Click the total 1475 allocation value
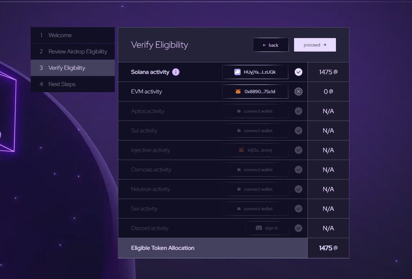412x279 pixels. 328,248
